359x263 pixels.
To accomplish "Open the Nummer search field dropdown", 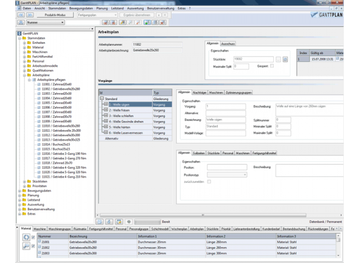I will [62, 22].
